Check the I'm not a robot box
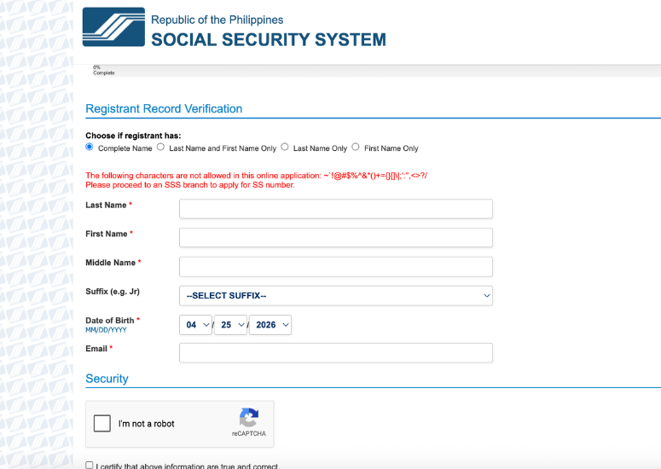Screen dimensions: 661x469 [102, 424]
